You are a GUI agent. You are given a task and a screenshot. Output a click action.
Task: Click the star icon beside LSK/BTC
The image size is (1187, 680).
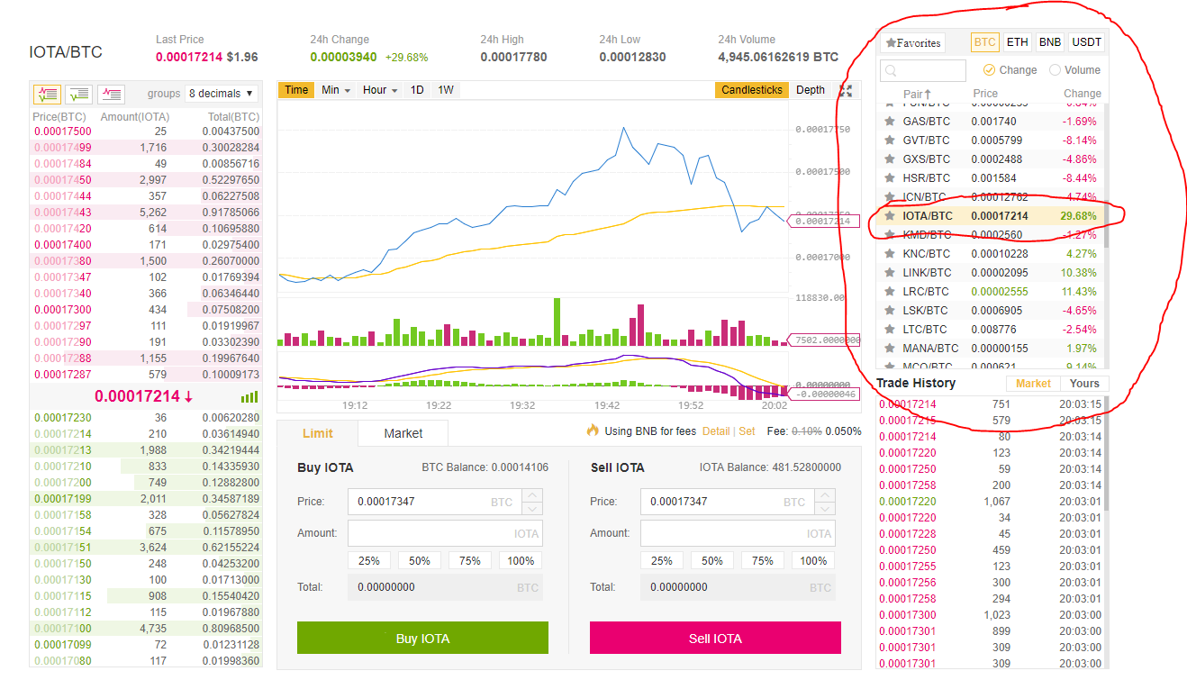pos(890,311)
